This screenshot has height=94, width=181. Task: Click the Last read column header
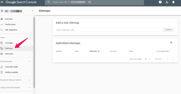click(x=113, y=51)
